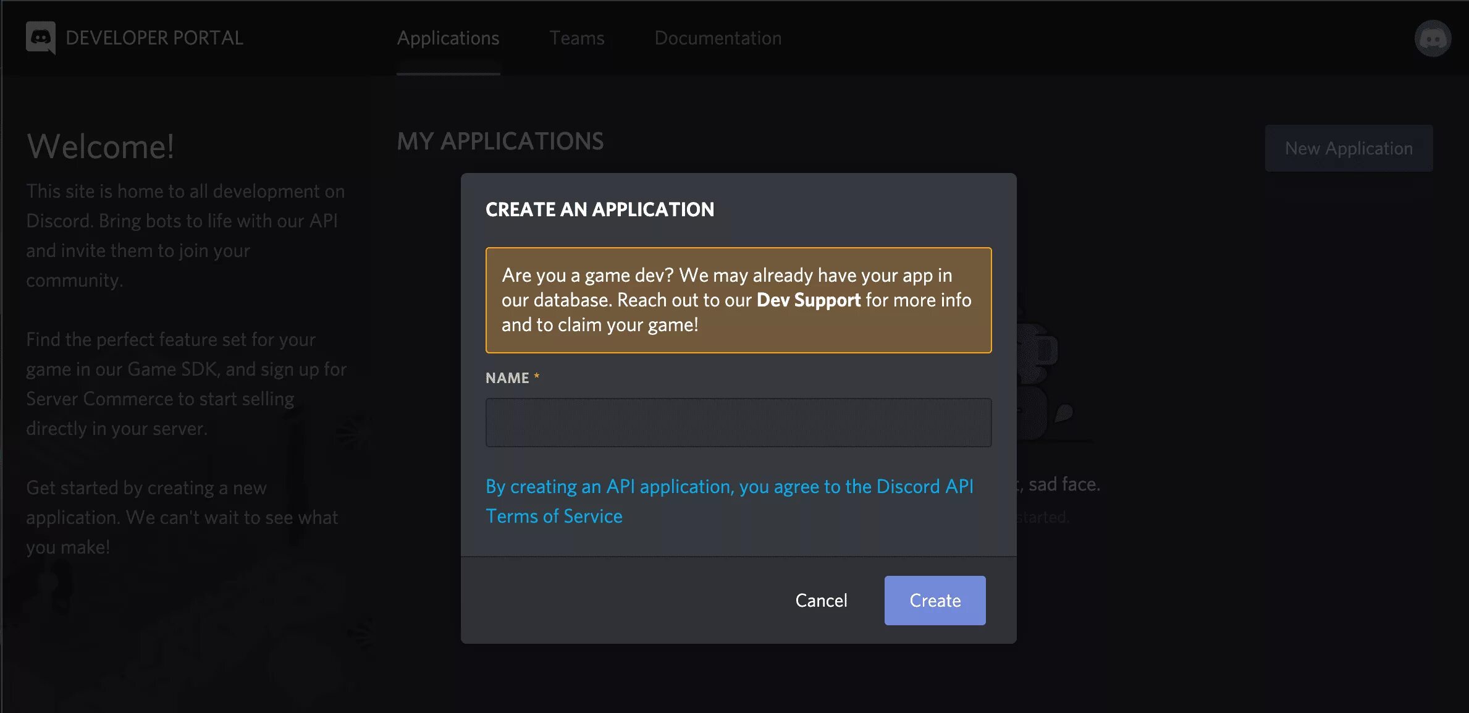Click the NAME field label
Screen dimensions: 1469x713
(507, 378)
